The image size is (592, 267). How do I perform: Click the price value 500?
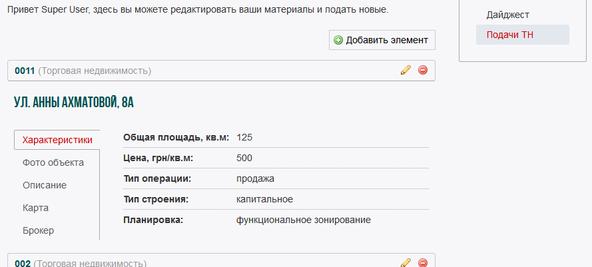coord(244,158)
